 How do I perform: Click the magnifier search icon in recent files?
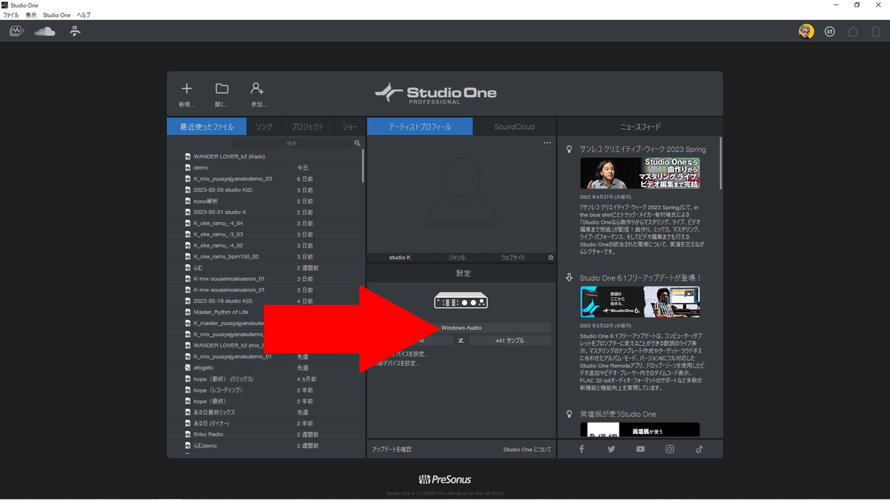tap(357, 143)
